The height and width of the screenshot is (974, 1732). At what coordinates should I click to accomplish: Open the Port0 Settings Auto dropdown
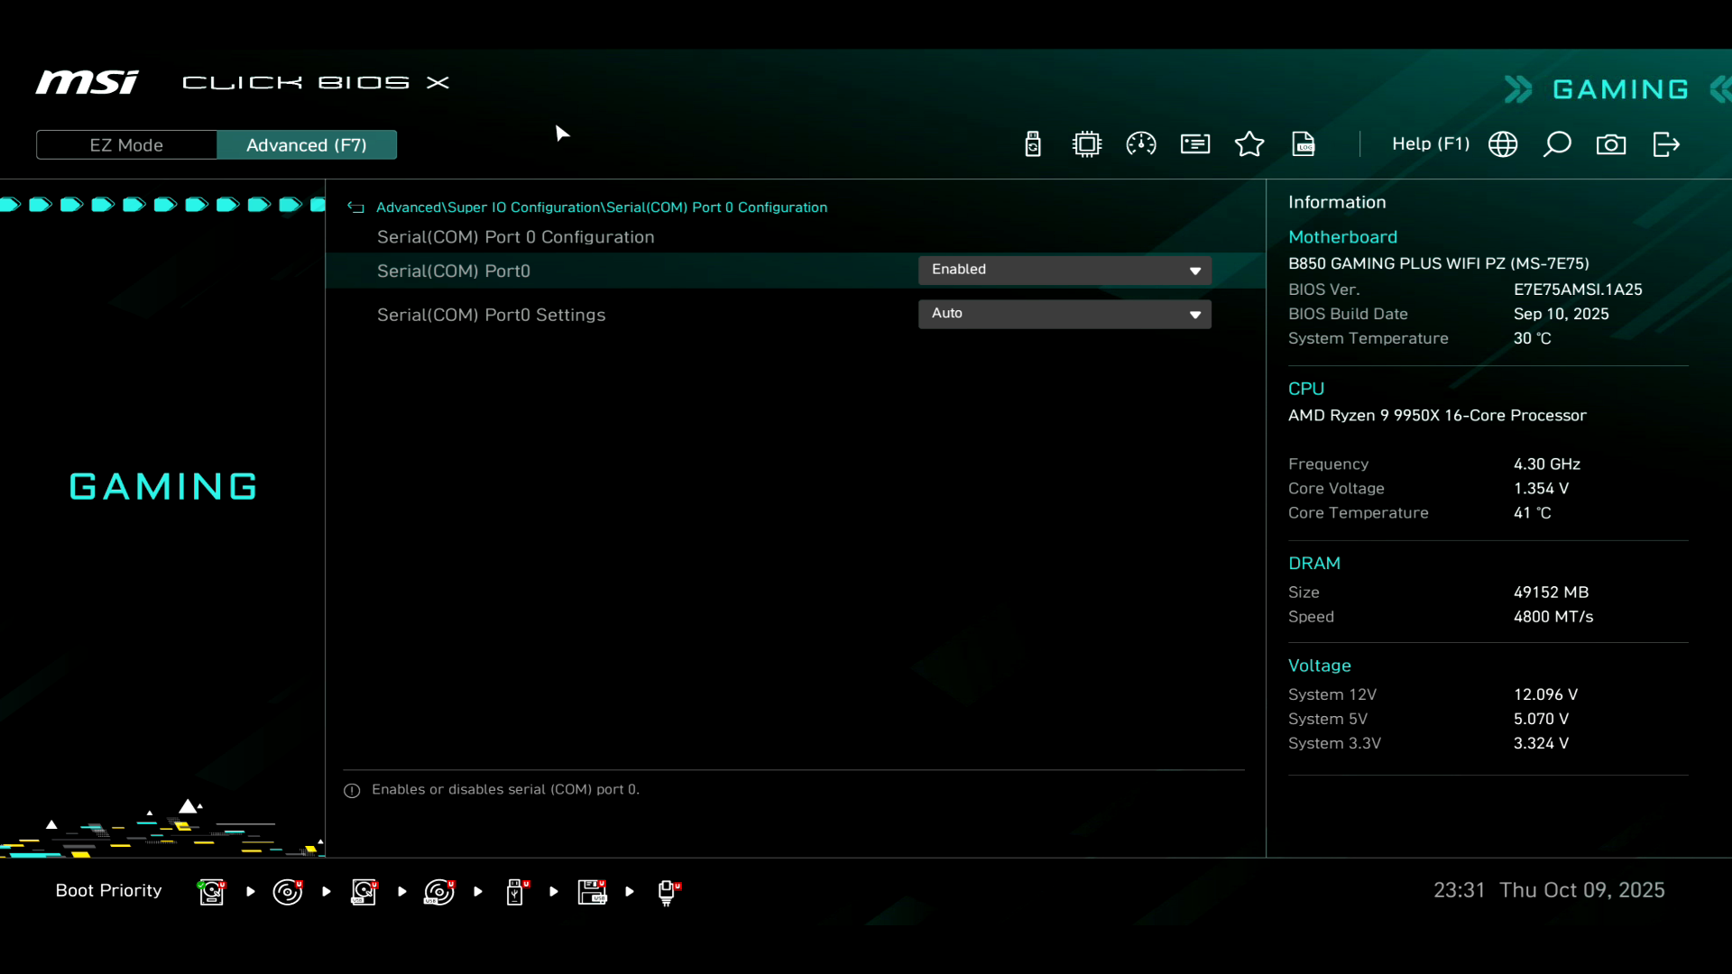(x=1064, y=314)
